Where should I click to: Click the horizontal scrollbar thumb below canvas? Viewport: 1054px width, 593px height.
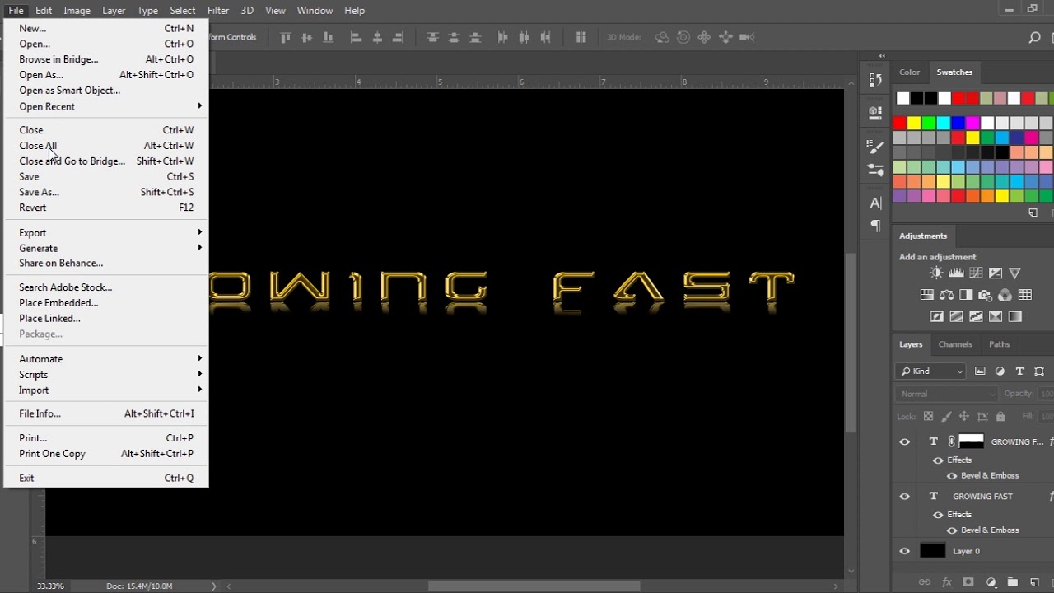click(x=534, y=586)
